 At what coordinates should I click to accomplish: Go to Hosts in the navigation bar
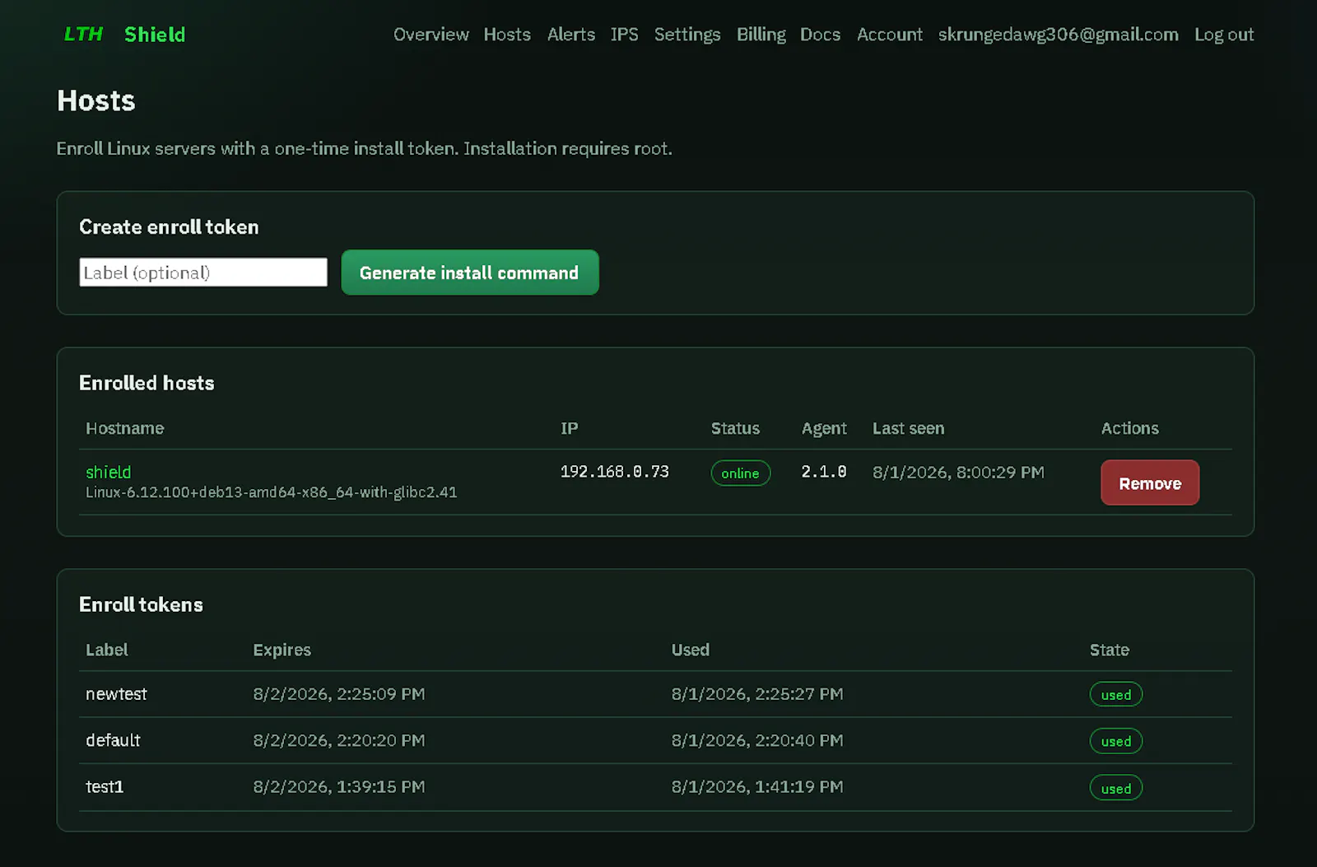coord(507,35)
